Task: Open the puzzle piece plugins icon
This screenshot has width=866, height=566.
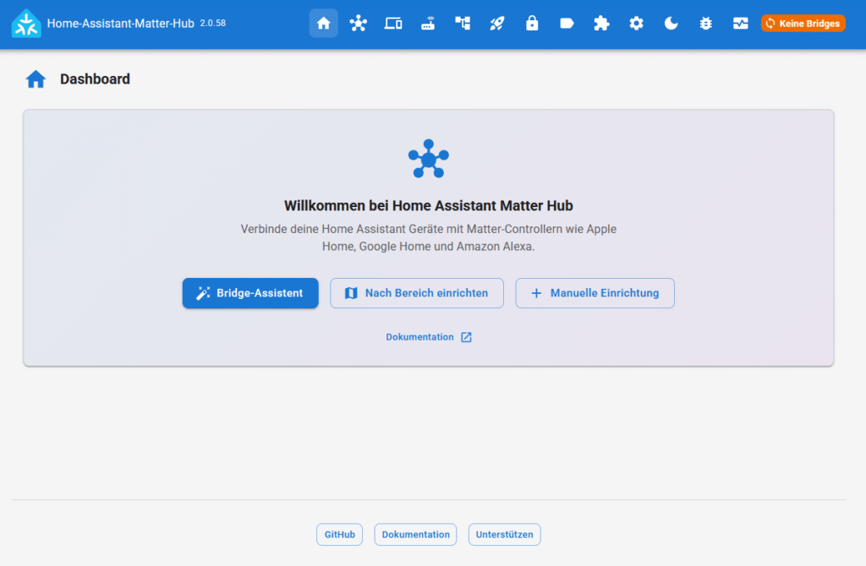Action: coord(601,23)
